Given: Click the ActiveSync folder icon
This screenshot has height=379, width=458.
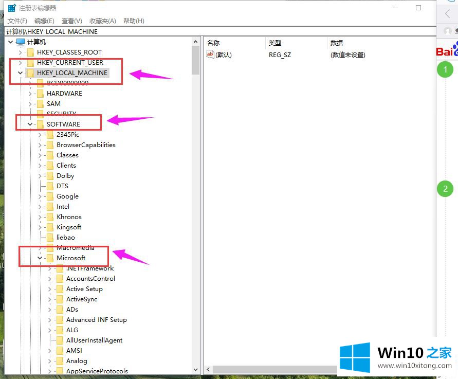Looking at the screenshot, I should pos(60,299).
